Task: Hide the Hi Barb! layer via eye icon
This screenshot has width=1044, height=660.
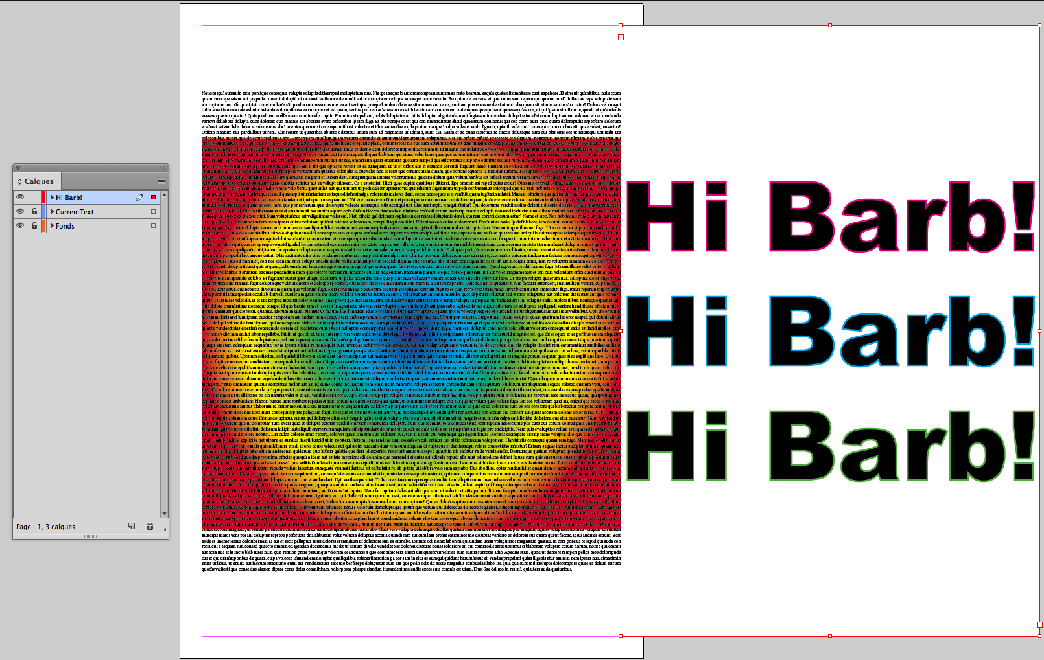Action: pyautogui.click(x=20, y=197)
